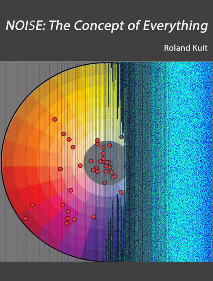Click the red dot on the horizontal red-orange divide
This screenshot has width=213, height=281.
[x=60, y=169]
